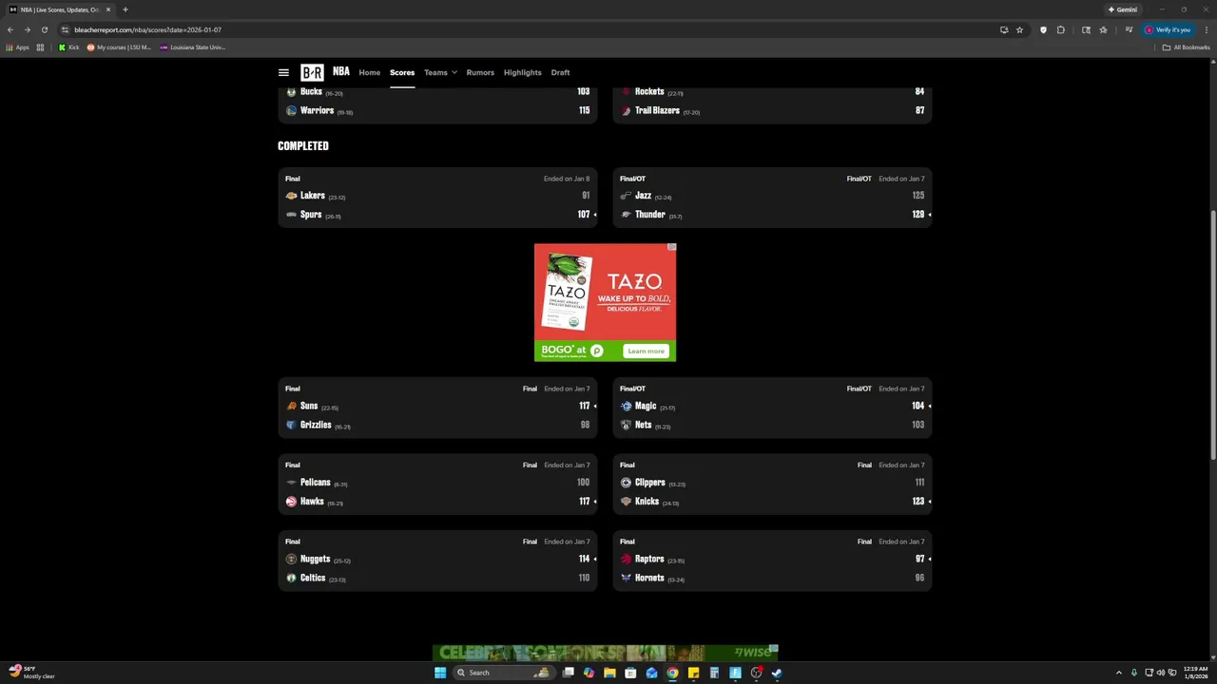This screenshot has height=684, width=1217.
Task: Open the Windows Start menu
Action: [x=440, y=673]
